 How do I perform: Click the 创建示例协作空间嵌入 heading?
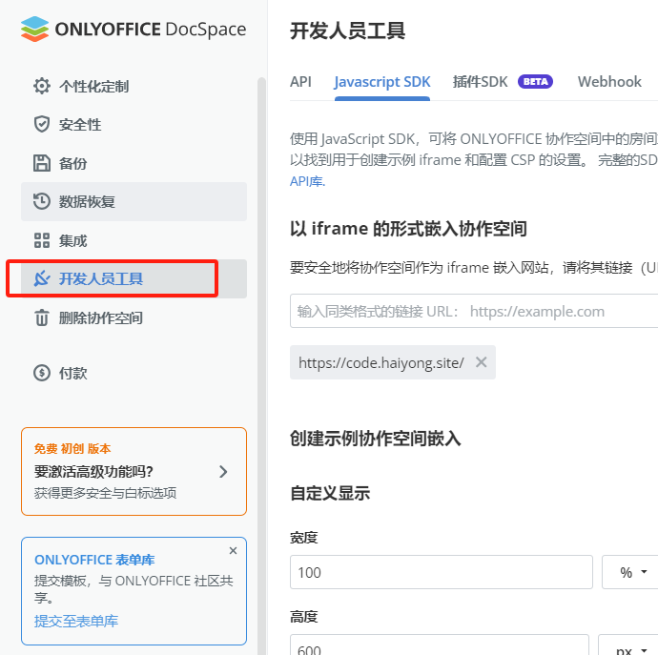(375, 439)
